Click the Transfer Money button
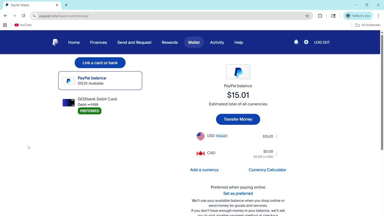The height and width of the screenshot is (216, 384). pos(238,119)
